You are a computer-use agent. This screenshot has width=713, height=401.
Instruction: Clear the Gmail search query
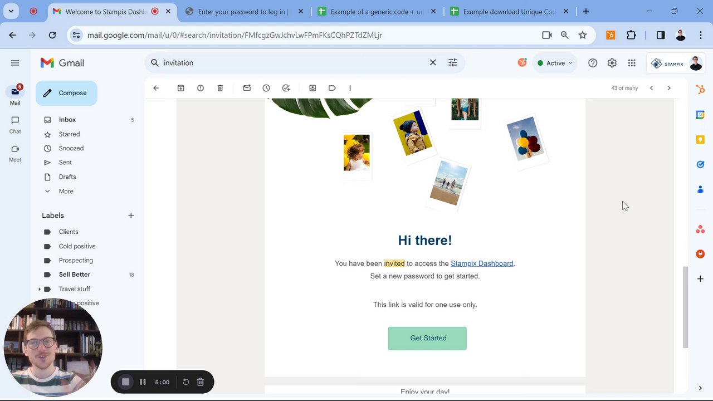pyautogui.click(x=433, y=63)
